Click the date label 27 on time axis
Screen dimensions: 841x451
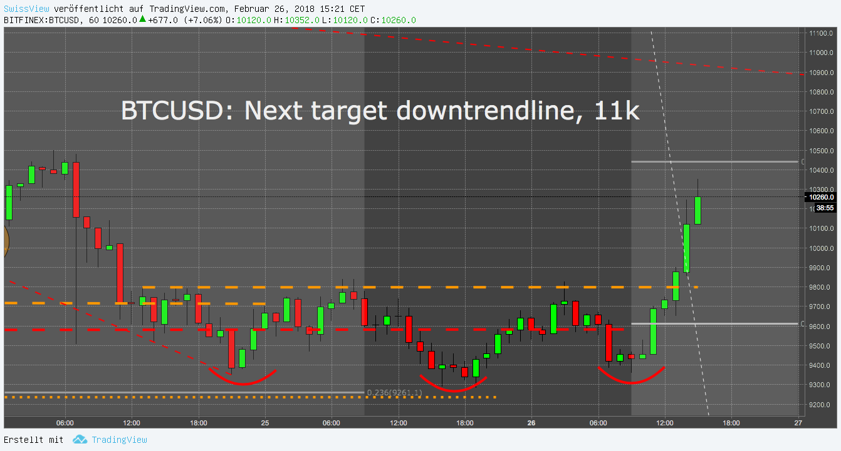(798, 422)
